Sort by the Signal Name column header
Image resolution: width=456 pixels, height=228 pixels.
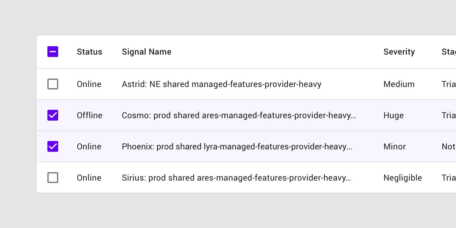[147, 52]
